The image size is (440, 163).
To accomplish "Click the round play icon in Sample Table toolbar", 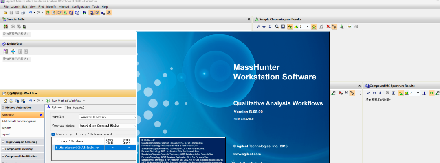I will click(x=13, y=27).
